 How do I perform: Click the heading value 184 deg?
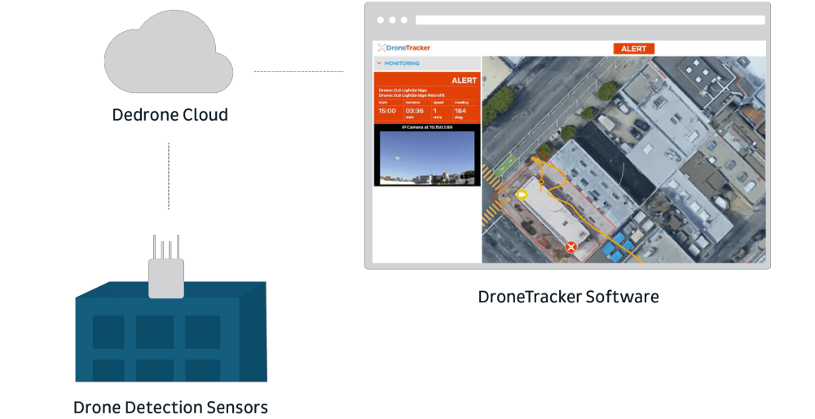[460, 111]
